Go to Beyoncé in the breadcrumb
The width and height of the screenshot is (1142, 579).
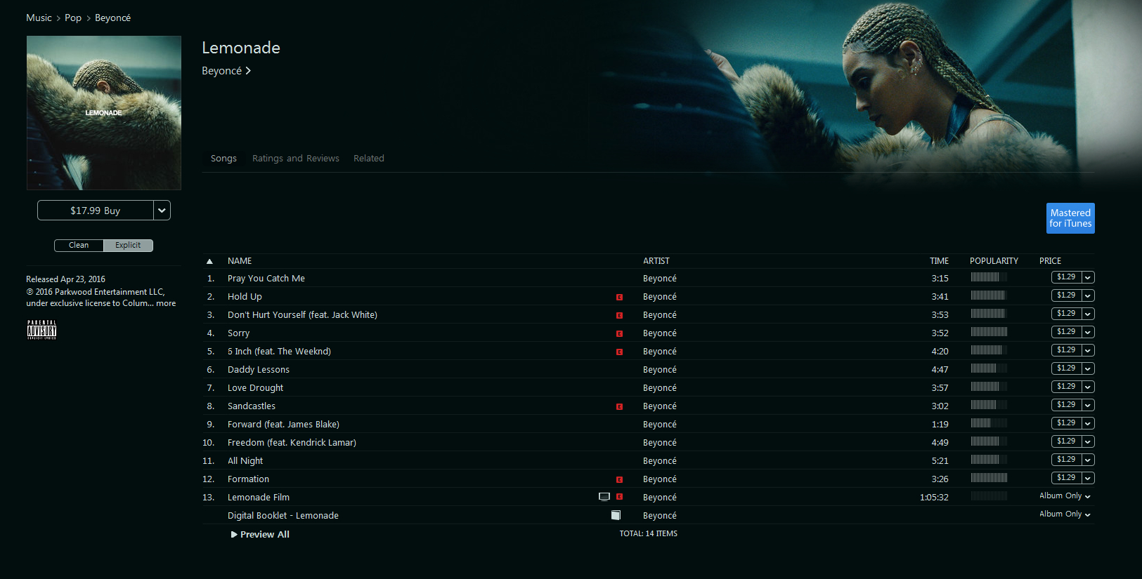tap(112, 18)
